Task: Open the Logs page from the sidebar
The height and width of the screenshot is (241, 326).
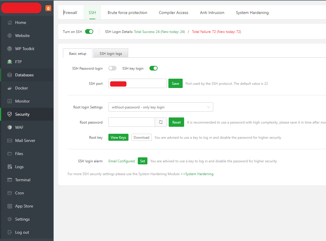Action: 27,167
